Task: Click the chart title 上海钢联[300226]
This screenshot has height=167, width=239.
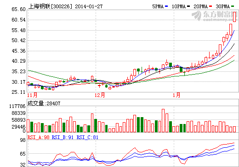Action: (50, 6)
